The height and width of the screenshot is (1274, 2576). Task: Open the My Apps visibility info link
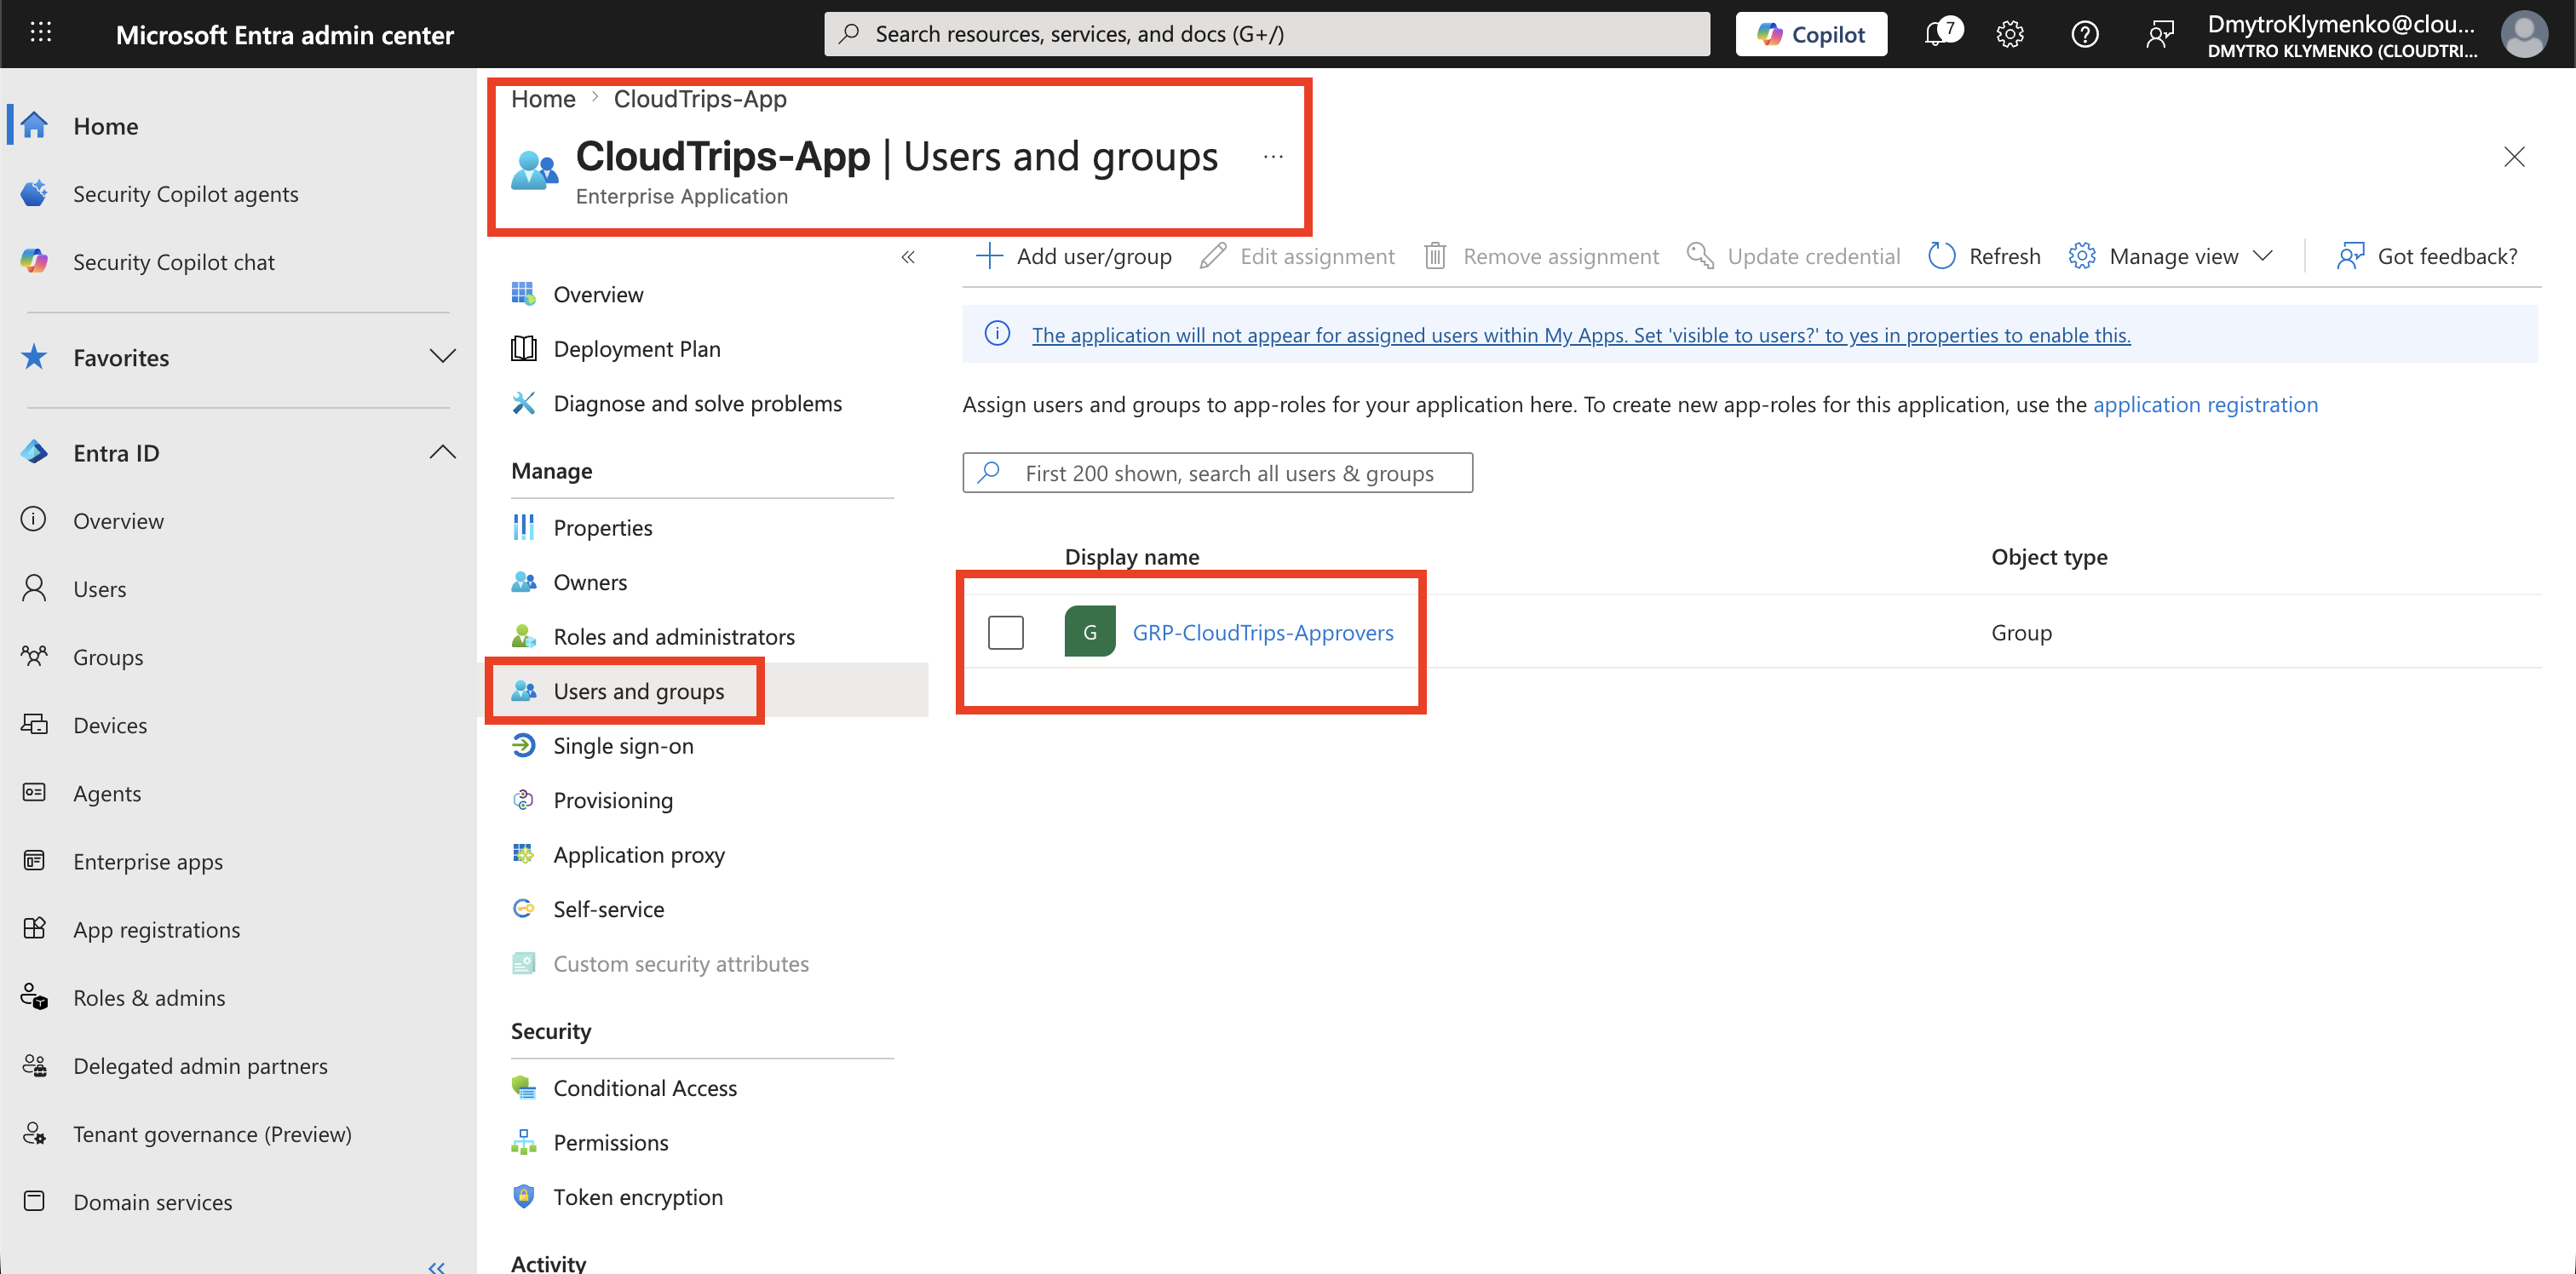(1580, 335)
